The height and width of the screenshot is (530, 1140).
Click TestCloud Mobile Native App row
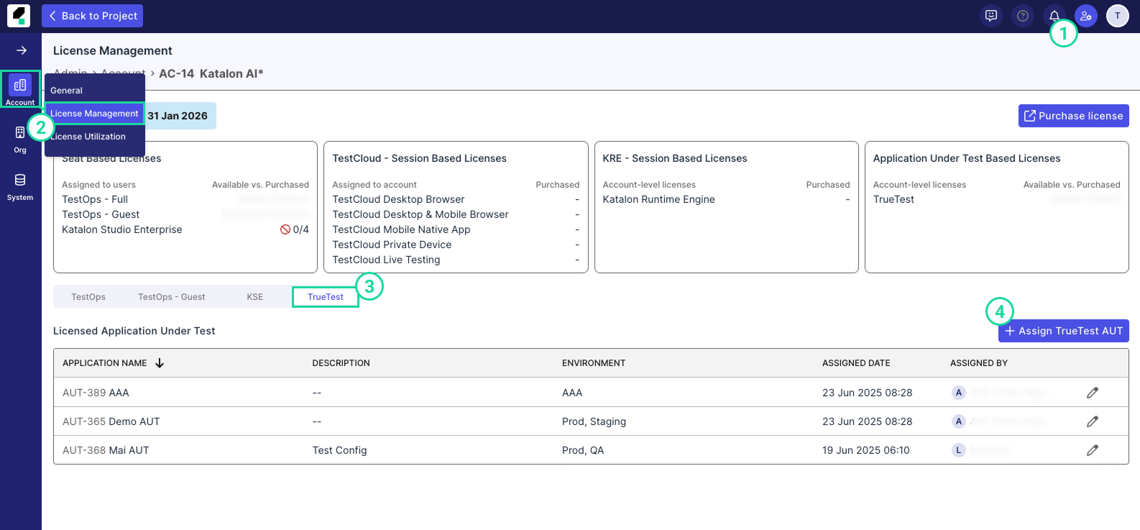click(456, 229)
